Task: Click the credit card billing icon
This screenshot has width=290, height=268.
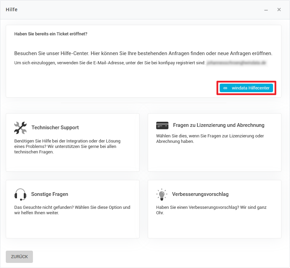Action: pyautogui.click(x=162, y=125)
